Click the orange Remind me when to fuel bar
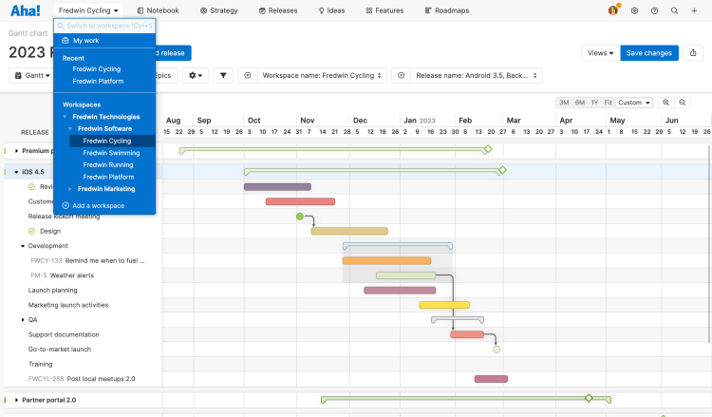 [x=386, y=260]
